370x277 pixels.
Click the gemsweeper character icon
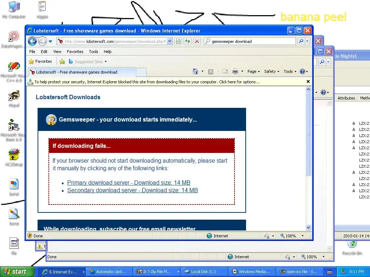pyautogui.click(x=51, y=120)
